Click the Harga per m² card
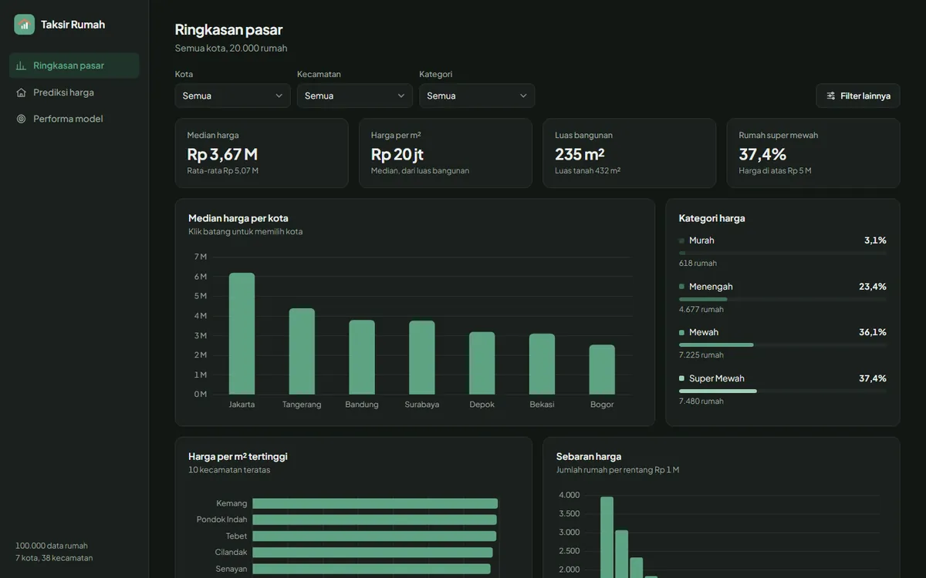The image size is (926, 578). pos(445,153)
